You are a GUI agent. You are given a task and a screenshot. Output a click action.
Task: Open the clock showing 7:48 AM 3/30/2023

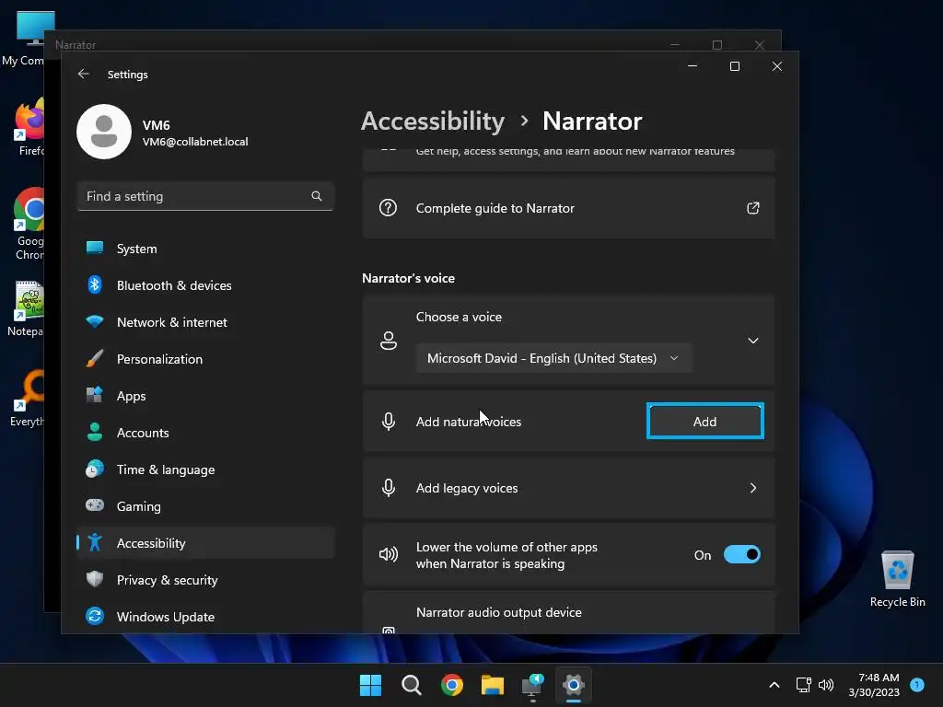(874, 685)
